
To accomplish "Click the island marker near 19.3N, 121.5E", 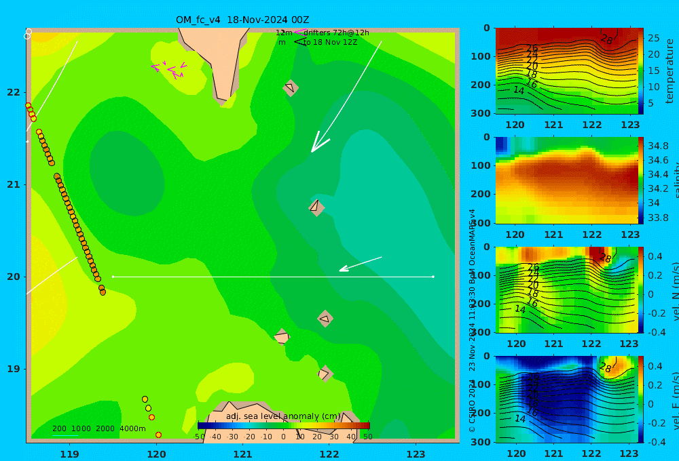I will point(282,336).
